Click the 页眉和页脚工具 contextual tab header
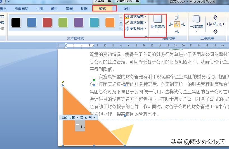The image size is (229, 149). pos(127,1)
